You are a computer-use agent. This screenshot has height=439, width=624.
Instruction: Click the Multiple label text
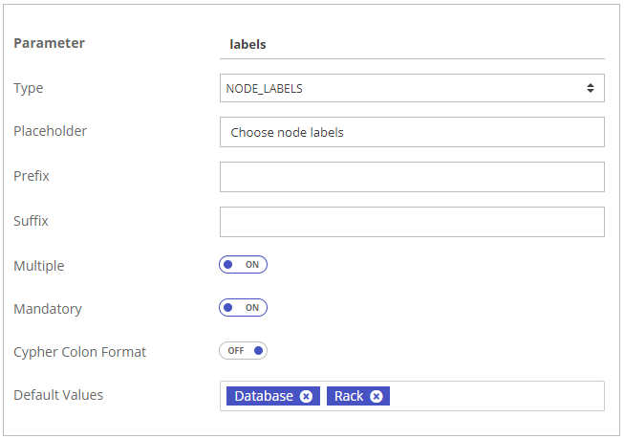(x=39, y=266)
